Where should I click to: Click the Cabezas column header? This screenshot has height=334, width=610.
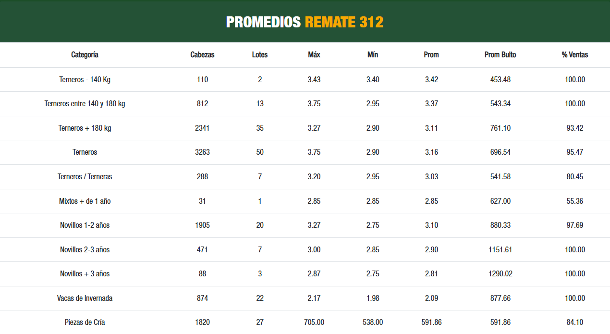tap(202, 55)
